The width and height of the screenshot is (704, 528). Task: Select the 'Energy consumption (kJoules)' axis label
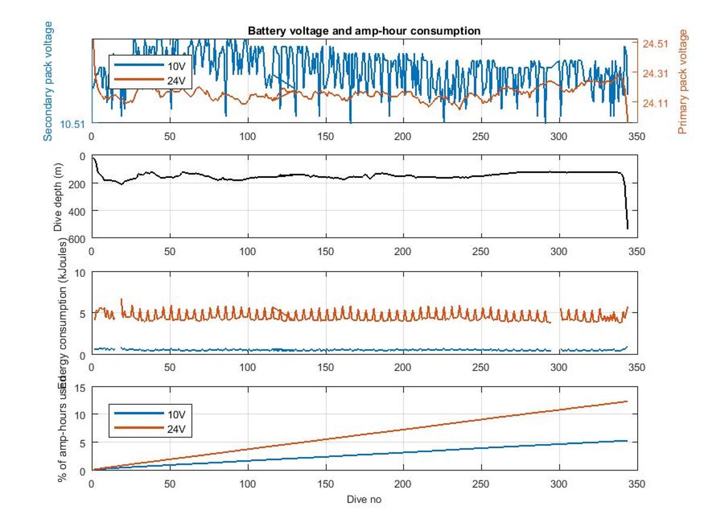tap(63, 314)
